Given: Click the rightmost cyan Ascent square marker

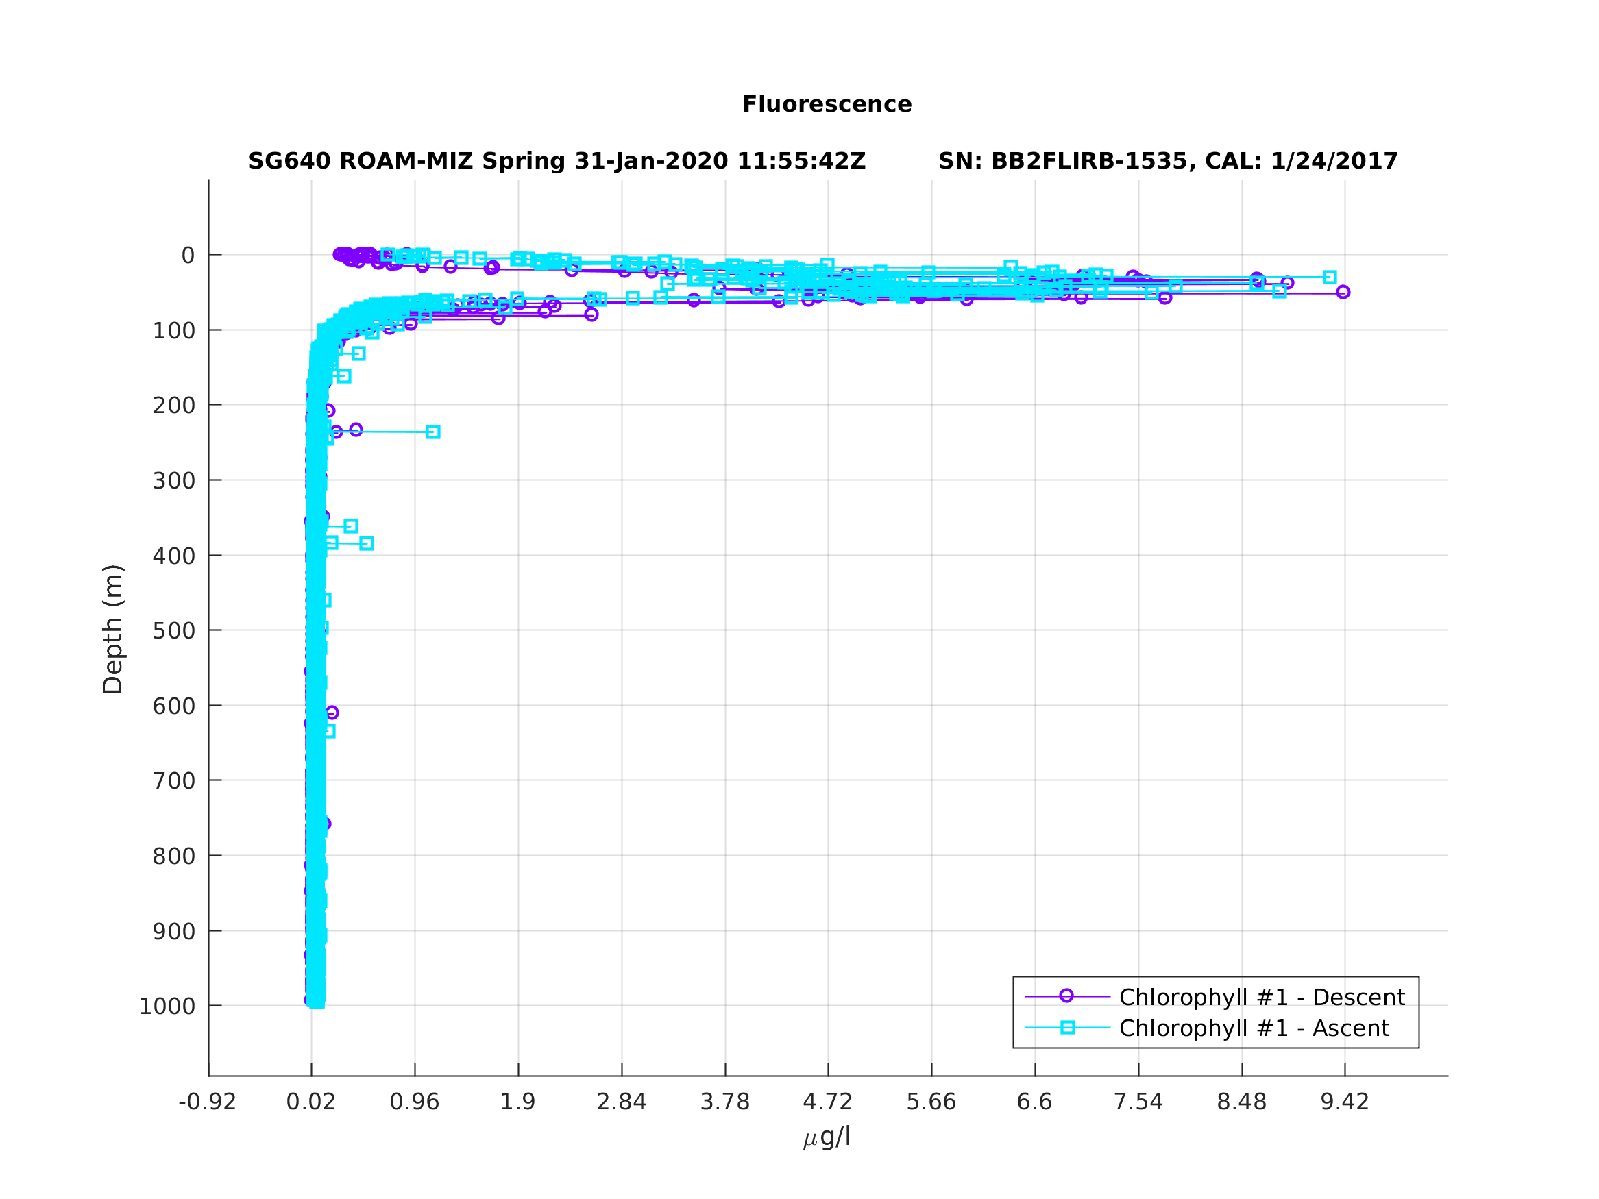Looking at the screenshot, I should [1330, 277].
